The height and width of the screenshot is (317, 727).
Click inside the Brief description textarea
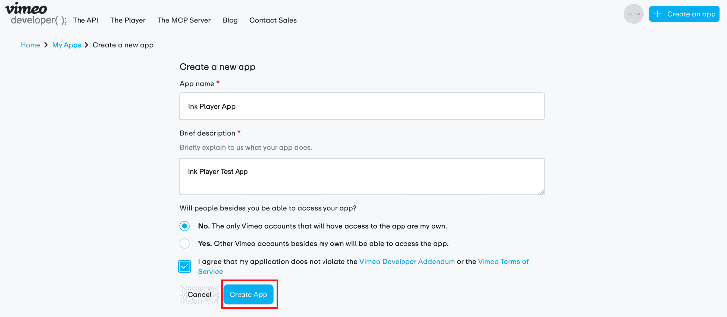tap(362, 176)
